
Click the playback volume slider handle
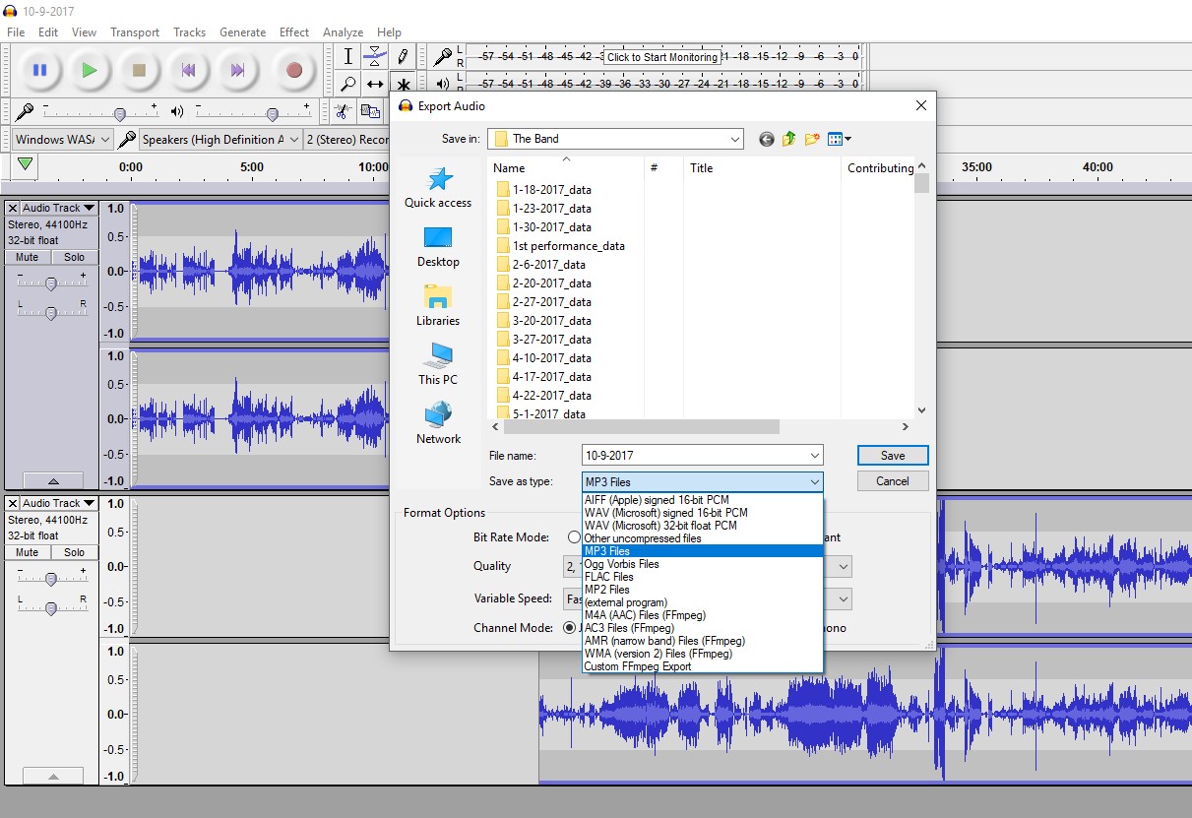pos(273,113)
